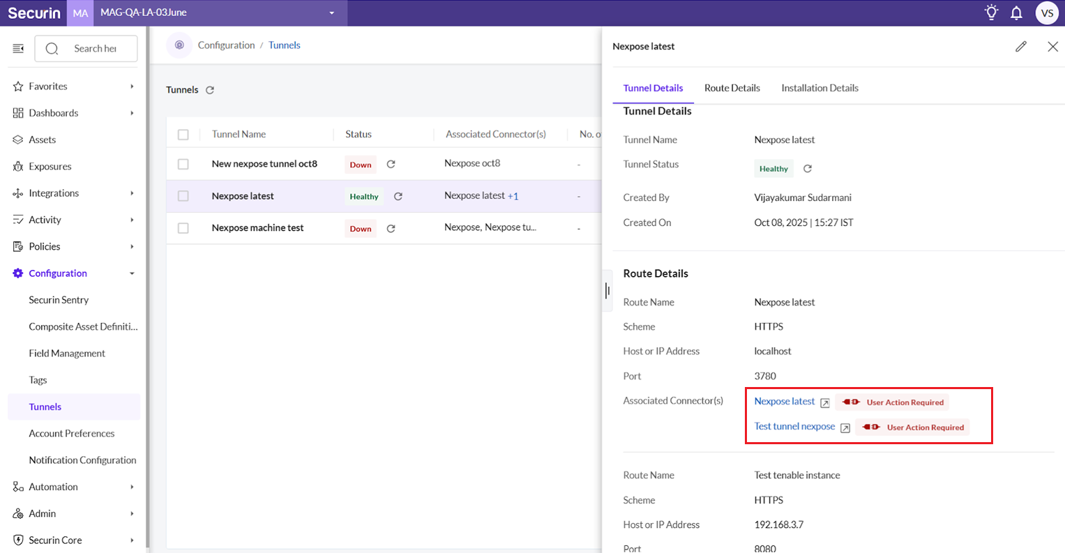This screenshot has width=1065, height=553.
Task: Expand the Admin menu arrow
Action: (x=132, y=514)
